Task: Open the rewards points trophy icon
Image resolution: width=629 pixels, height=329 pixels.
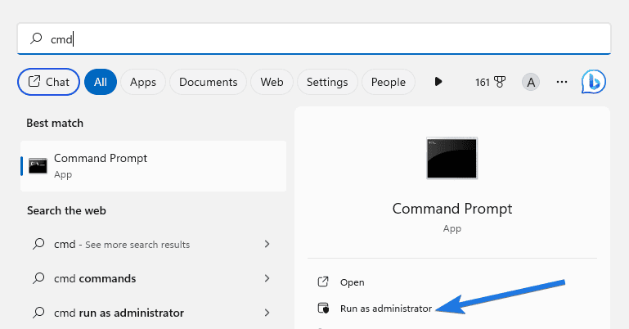Action: (500, 82)
